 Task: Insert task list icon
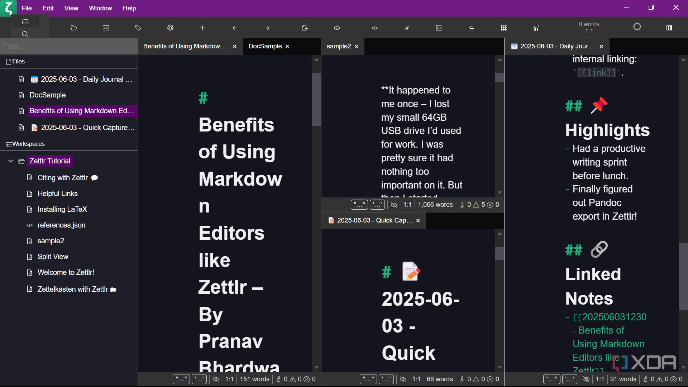coord(472,28)
